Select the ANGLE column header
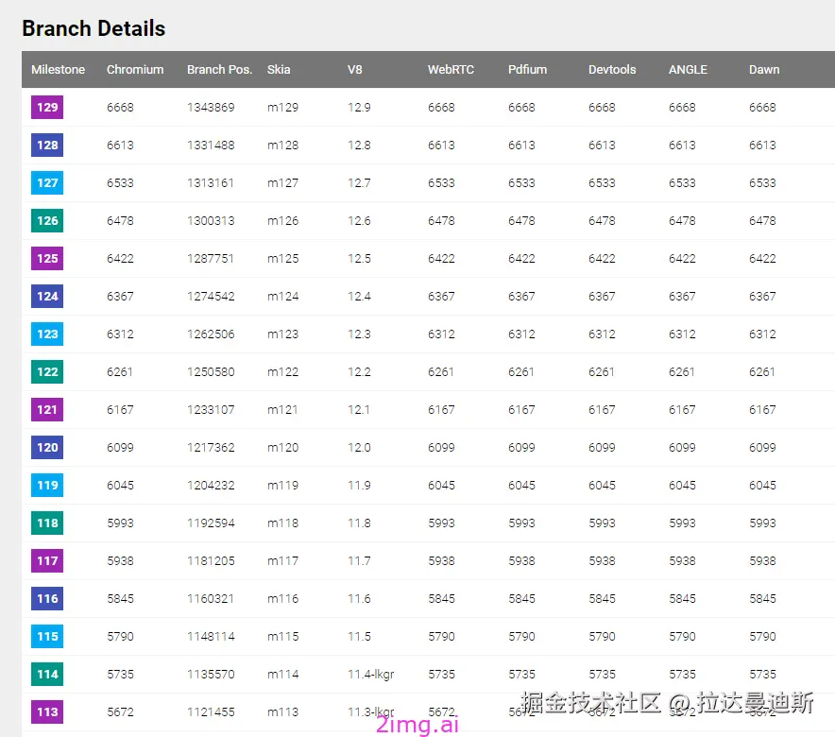The width and height of the screenshot is (835, 737). 688,70
